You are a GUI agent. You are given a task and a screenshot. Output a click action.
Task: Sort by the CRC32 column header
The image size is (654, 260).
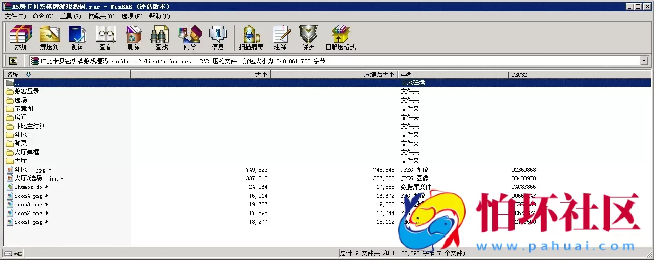tap(580, 74)
